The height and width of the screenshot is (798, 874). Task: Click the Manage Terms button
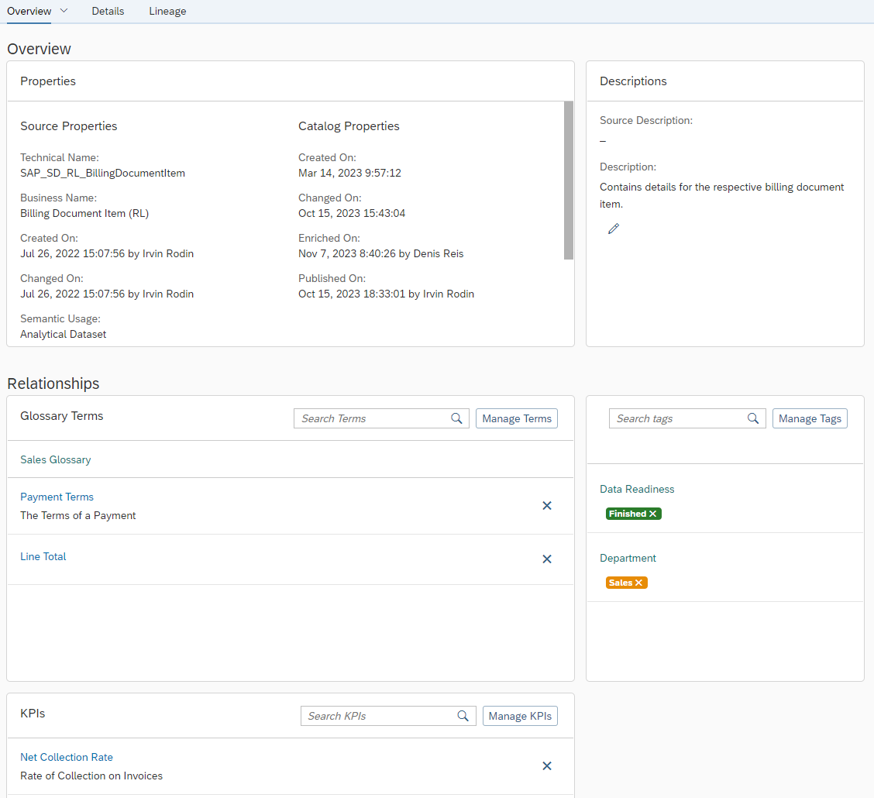click(516, 418)
